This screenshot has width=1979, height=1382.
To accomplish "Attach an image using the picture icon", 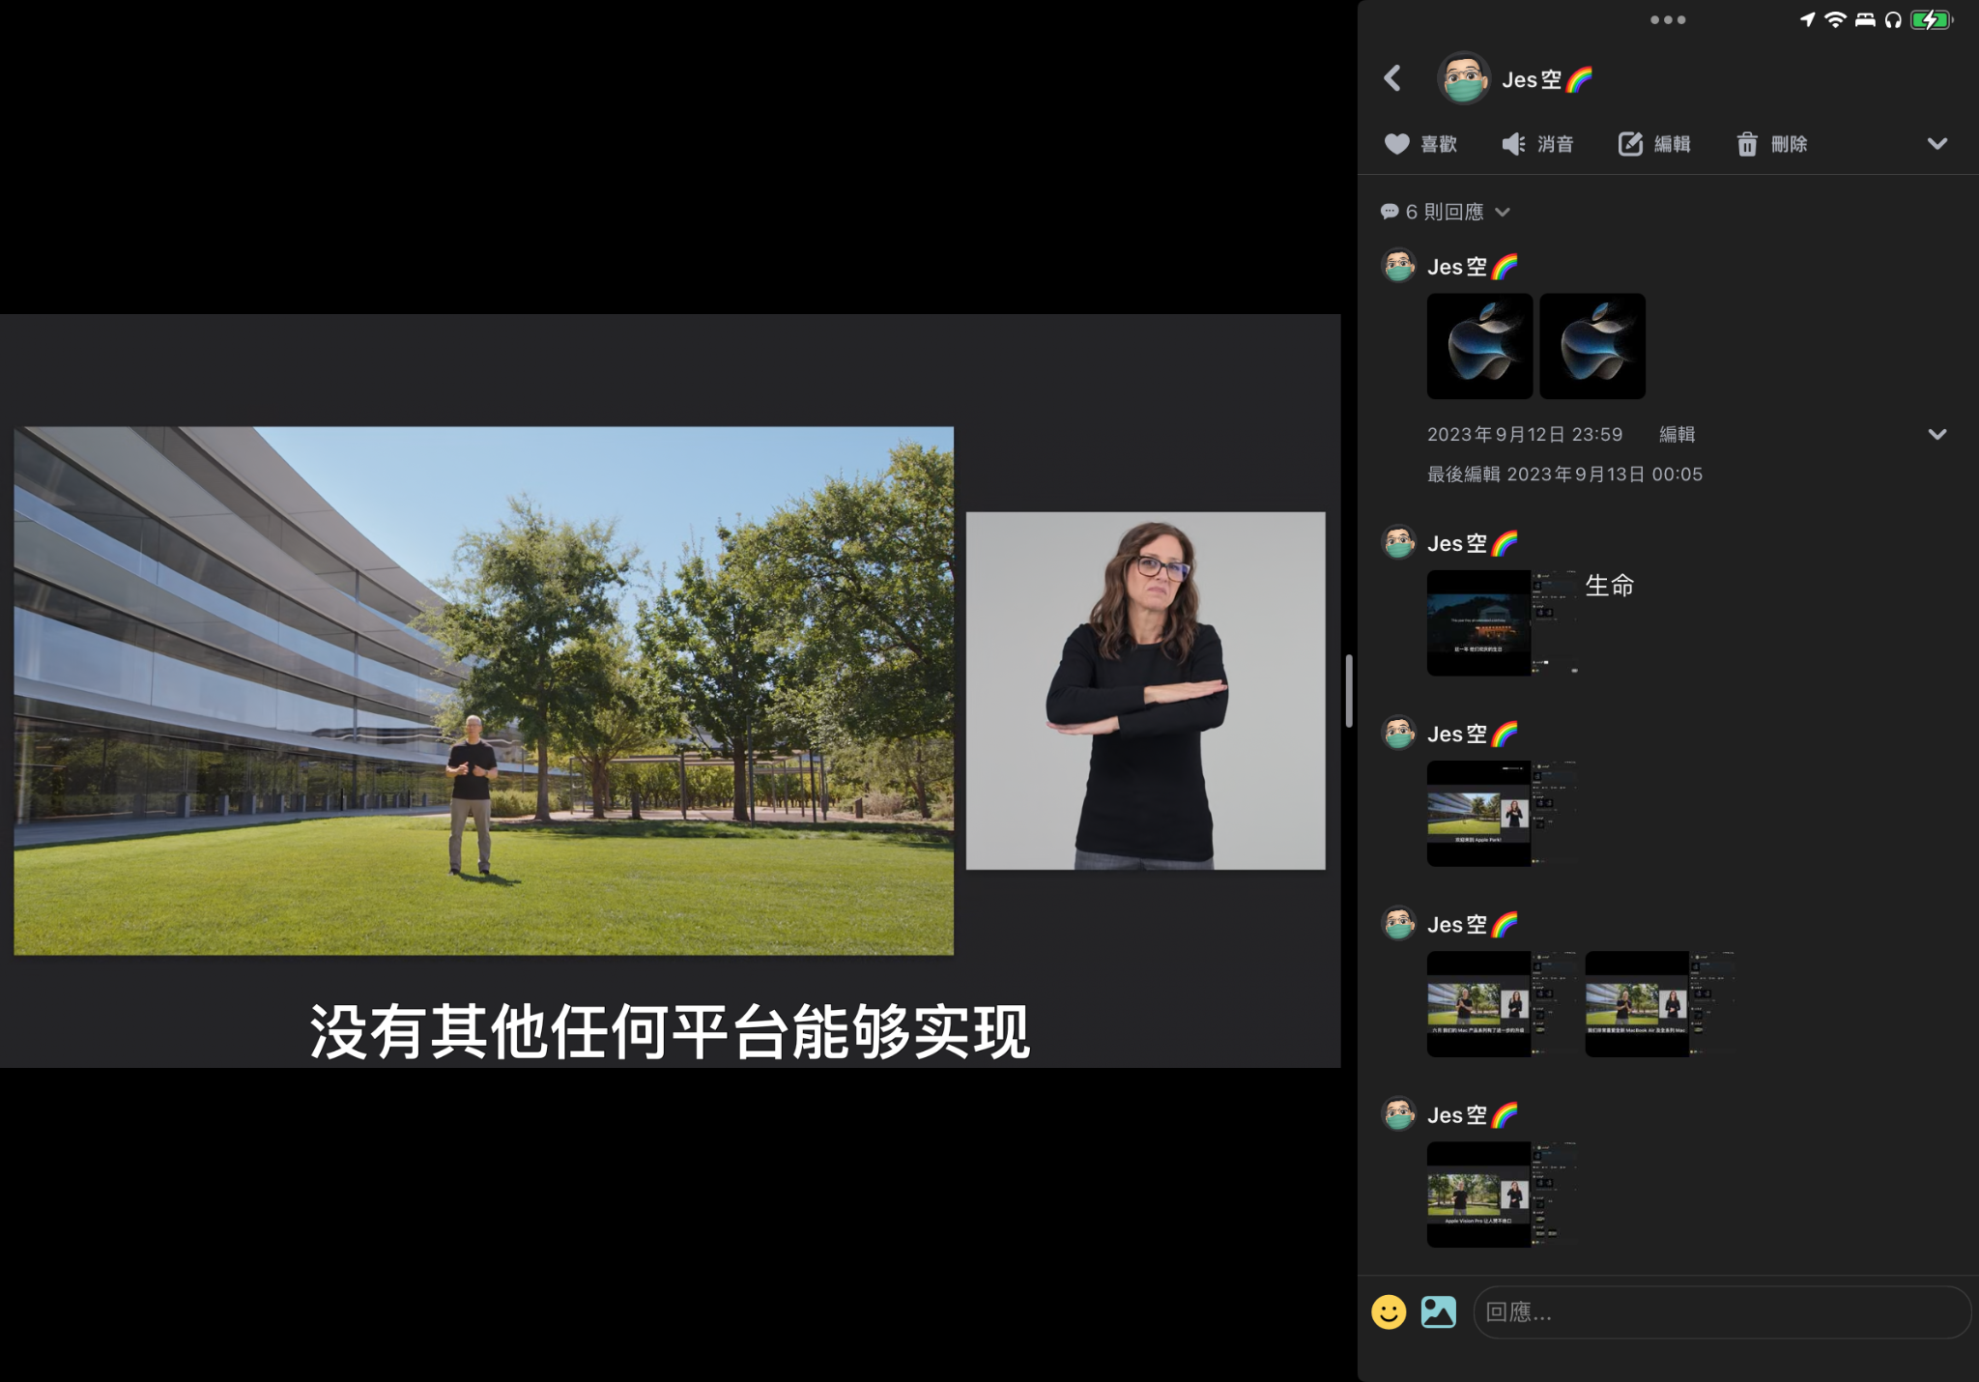I will pos(1438,1311).
